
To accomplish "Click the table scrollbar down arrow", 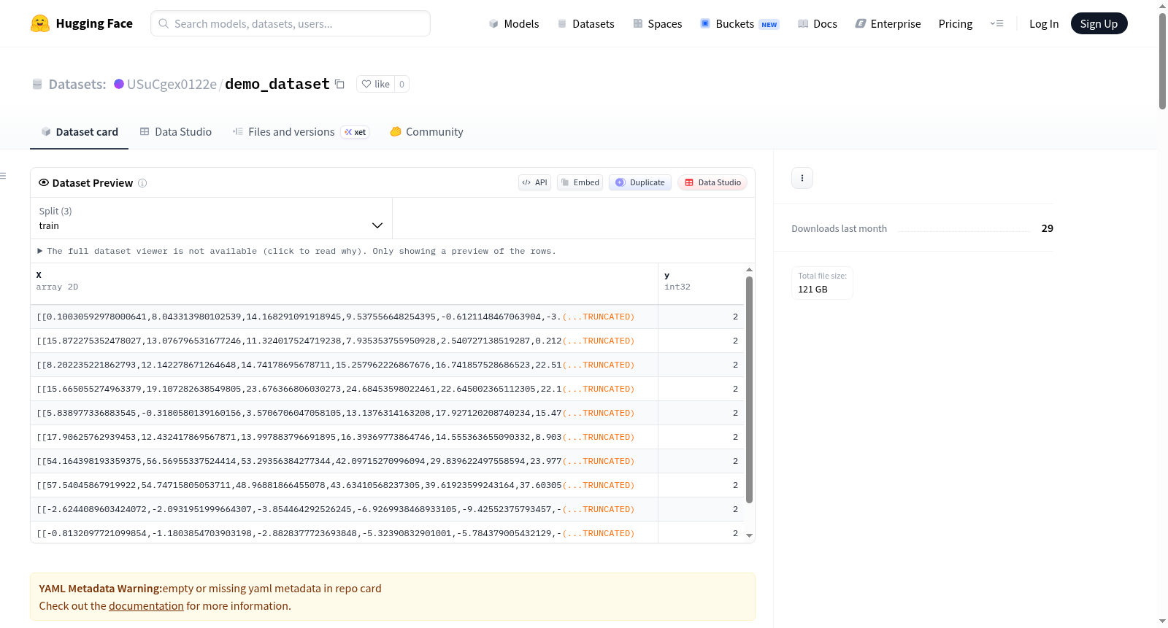I will point(749,535).
